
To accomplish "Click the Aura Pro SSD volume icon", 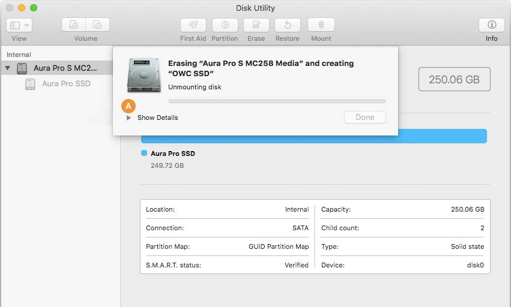I will [x=30, y=84].
